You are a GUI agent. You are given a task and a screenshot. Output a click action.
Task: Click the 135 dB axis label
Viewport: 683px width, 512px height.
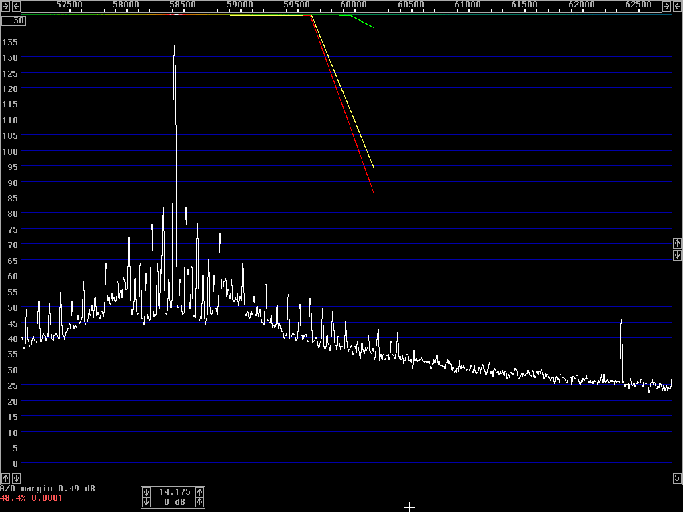tap(10, 42)
